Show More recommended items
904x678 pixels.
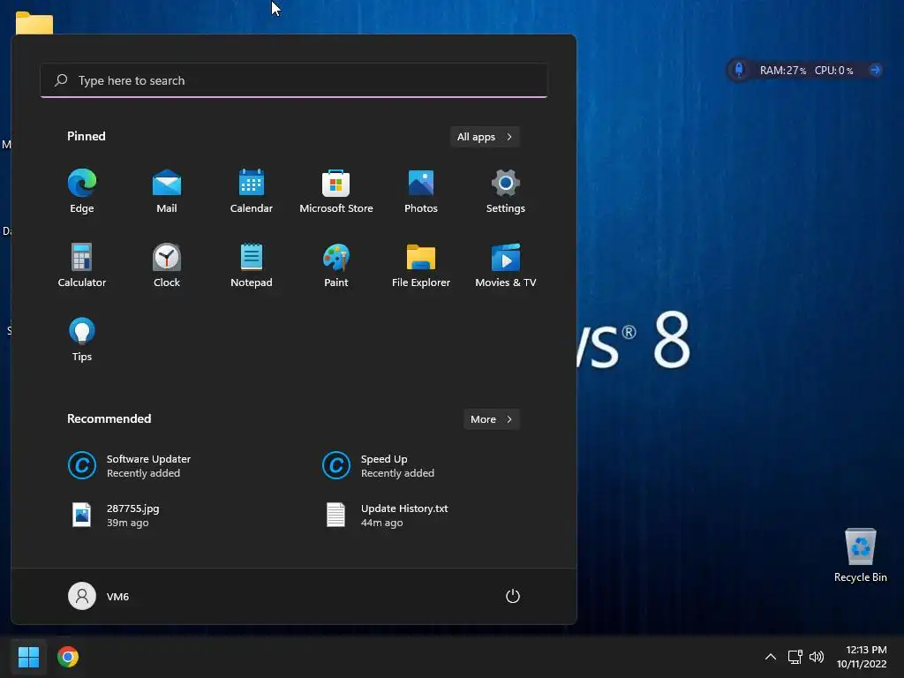click(491, 419)
